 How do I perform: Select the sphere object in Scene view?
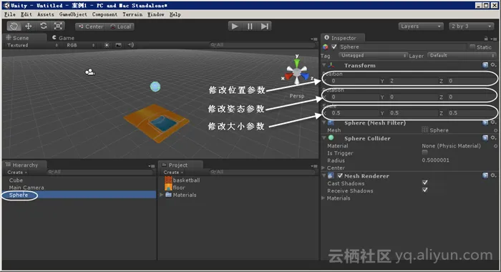[x=155, y=87]
